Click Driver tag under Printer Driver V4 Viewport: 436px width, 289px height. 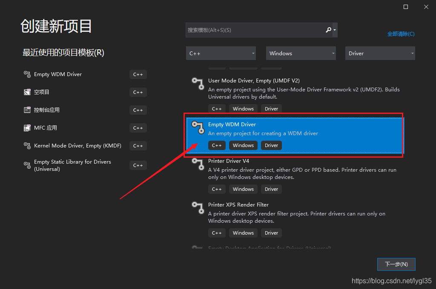pos(271,189)
